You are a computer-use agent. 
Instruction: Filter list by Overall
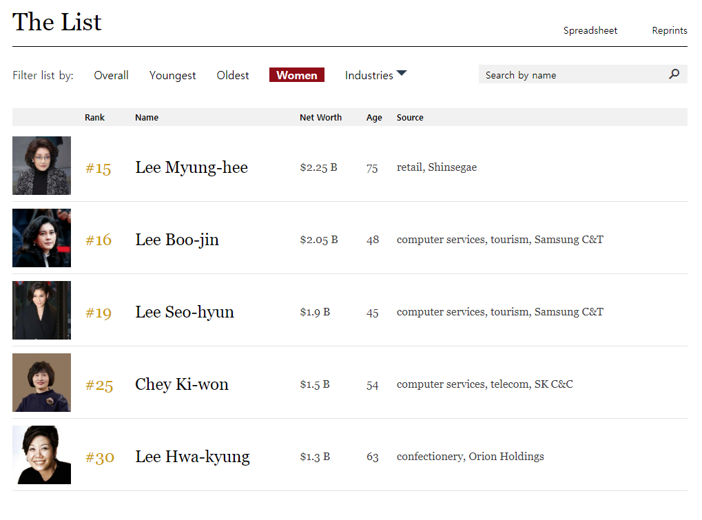[111, 75]
